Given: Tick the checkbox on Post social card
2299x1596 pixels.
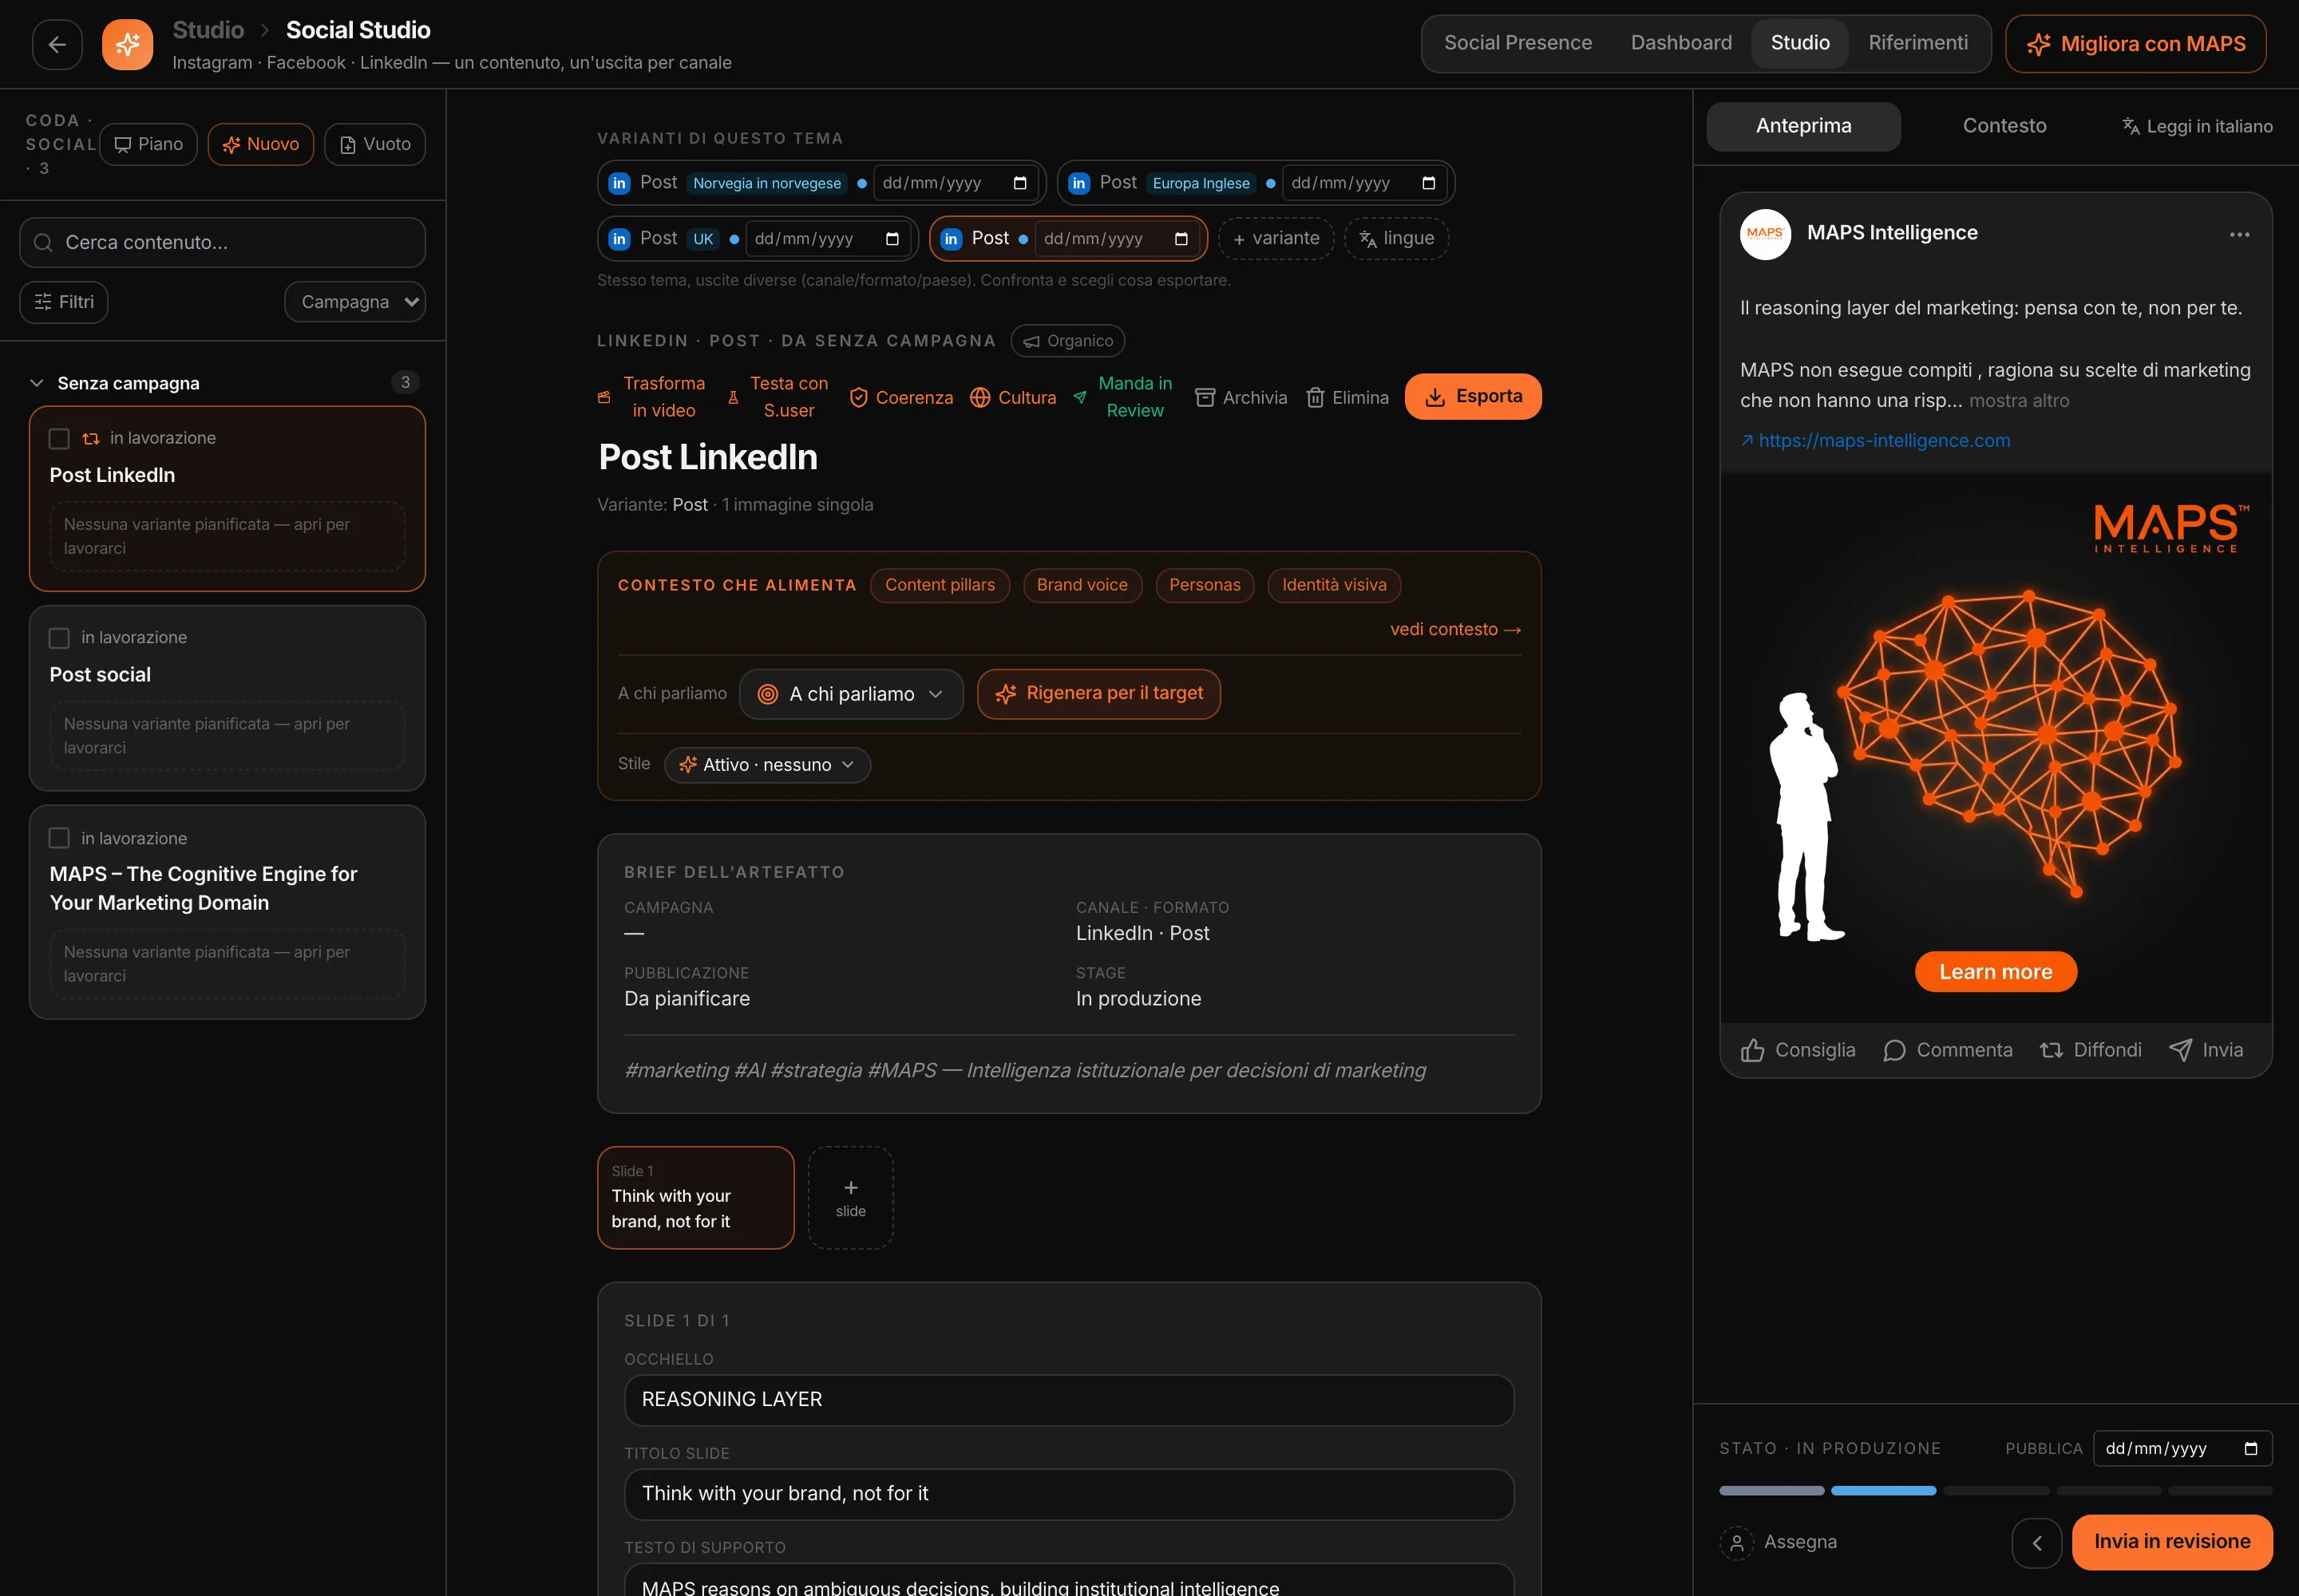Looking at the screenshot, I should (59, 638).
